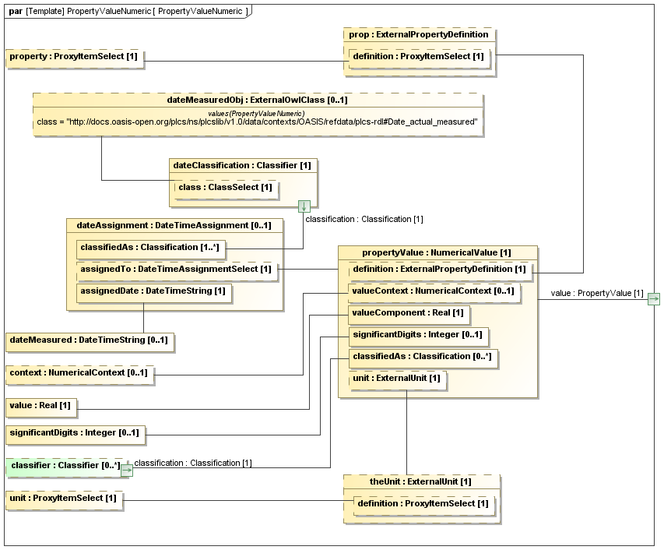671x557 pixels.
Task: Click valueComponent : Real in propertyValue
Action: click(408, 313)
